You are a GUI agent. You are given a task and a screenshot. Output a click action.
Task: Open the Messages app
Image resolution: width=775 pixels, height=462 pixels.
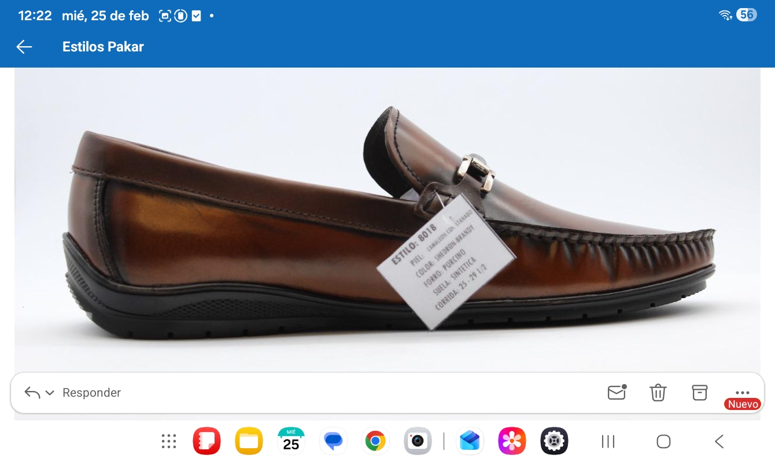coord(333,442)
